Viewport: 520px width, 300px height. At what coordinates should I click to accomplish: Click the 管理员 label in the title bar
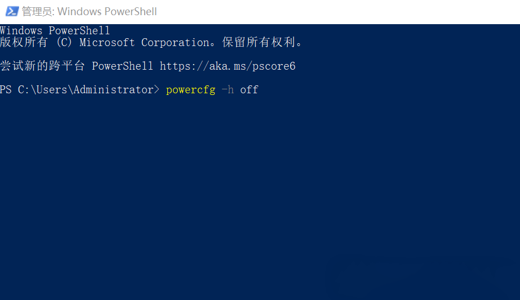[x=36, y=11]
